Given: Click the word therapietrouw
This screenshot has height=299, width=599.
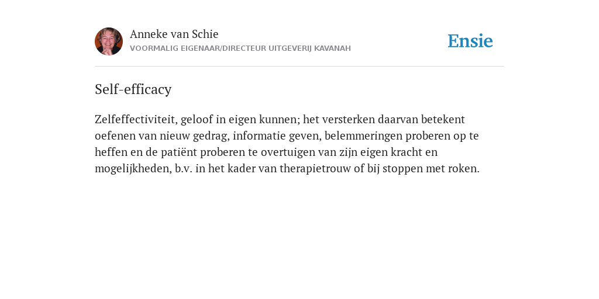Looking at the screenshot, I should point(315,169).
